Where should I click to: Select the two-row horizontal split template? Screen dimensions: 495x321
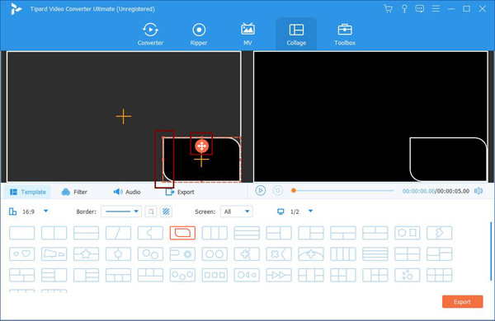coord(86,233)
